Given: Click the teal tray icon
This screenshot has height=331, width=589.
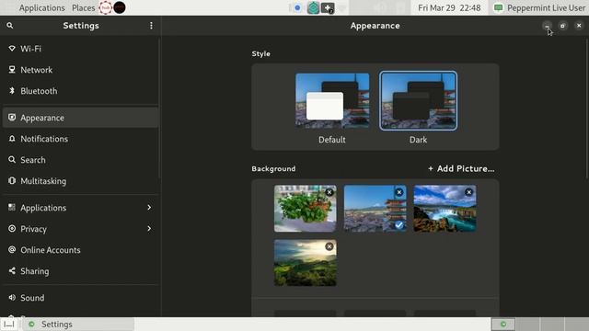Looking at the screenshot, I should [313, 7].
